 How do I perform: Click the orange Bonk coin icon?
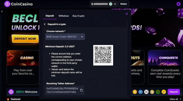point(164,92)
